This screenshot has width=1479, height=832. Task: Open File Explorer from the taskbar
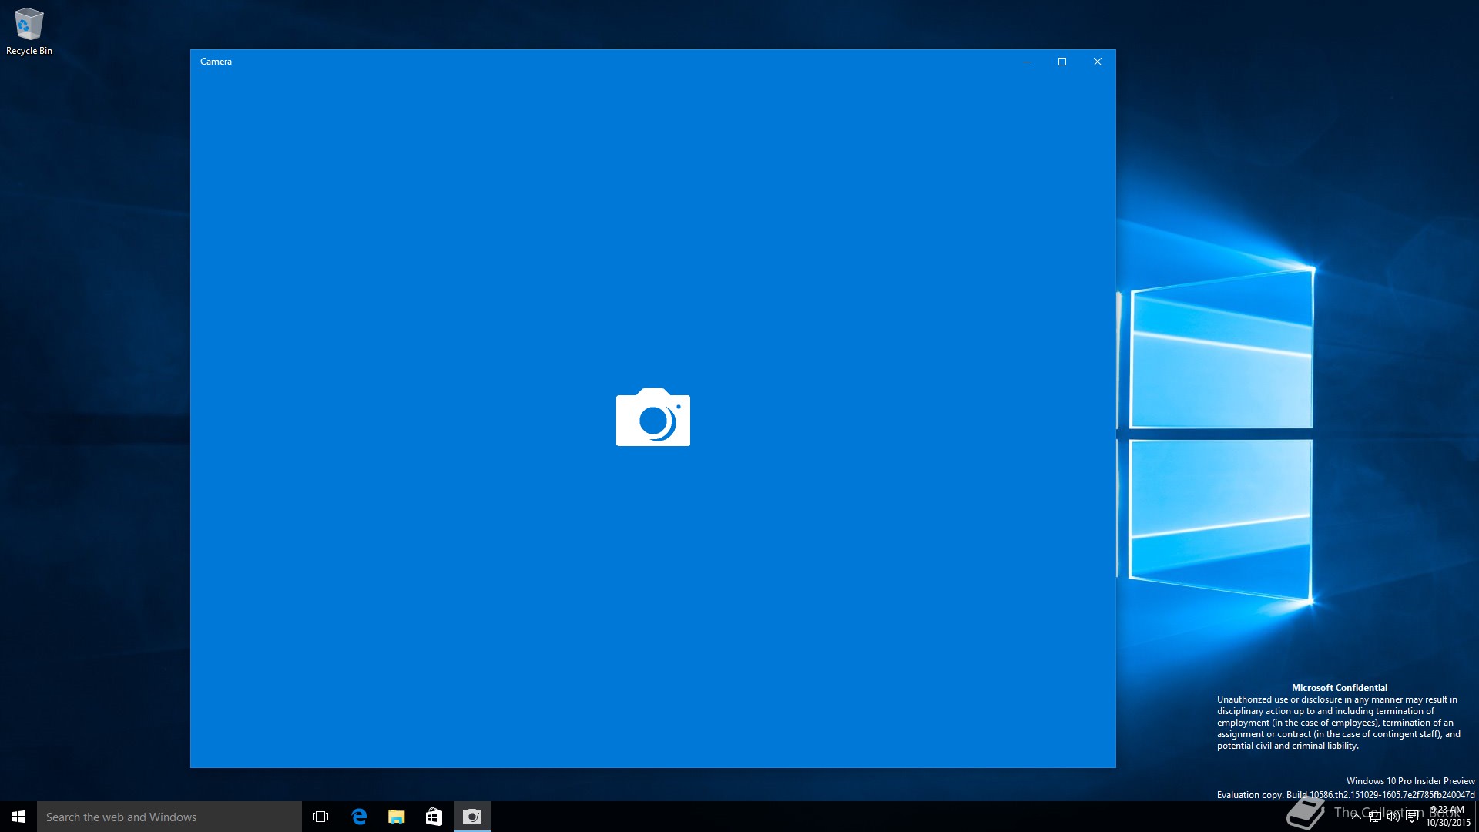pyautogui.click(x=397, y=817)
